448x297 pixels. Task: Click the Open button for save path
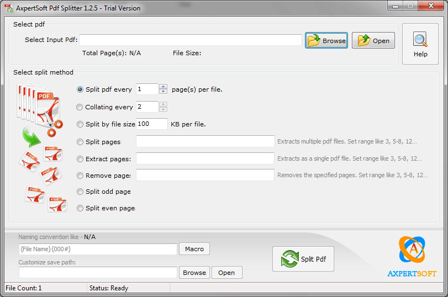pyautogui.click(x=227, y=273)
